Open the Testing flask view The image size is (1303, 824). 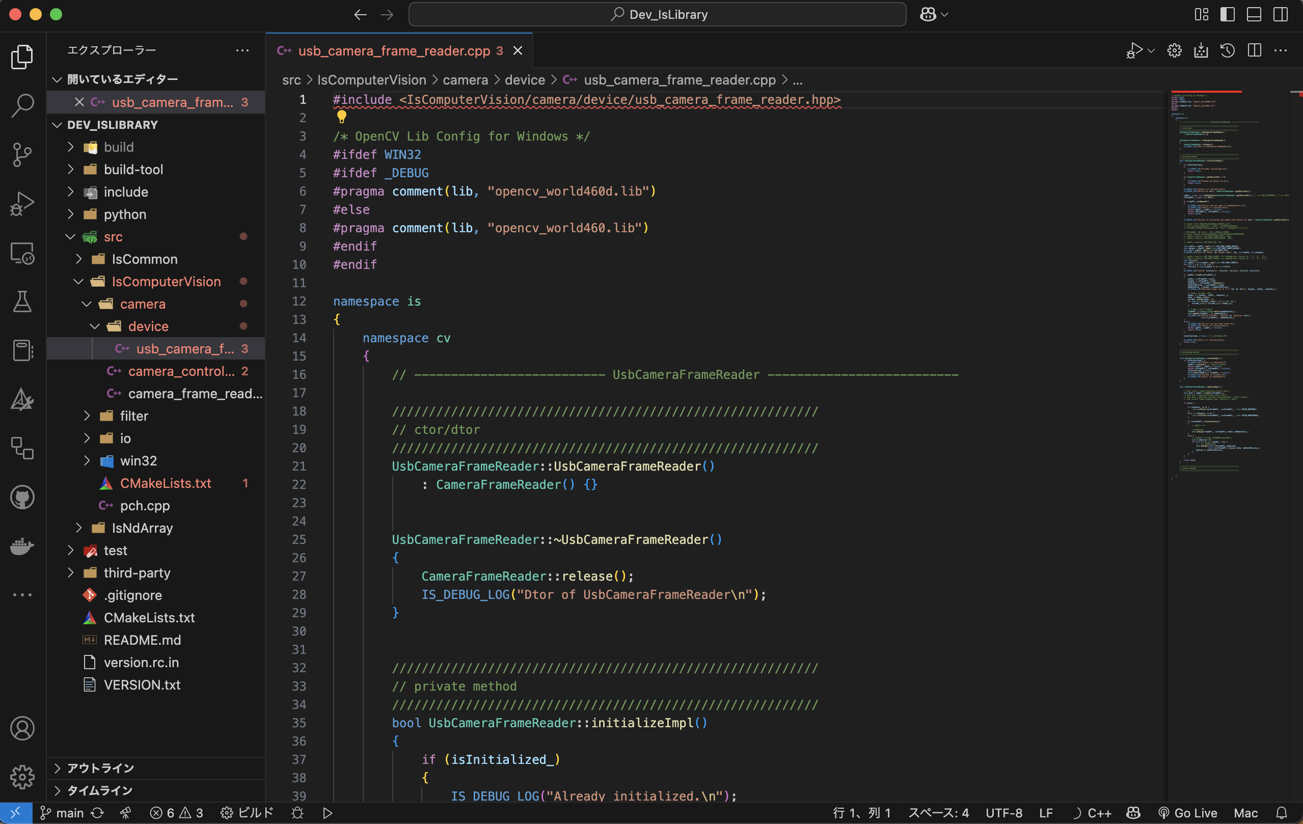(x=22, y=302)
